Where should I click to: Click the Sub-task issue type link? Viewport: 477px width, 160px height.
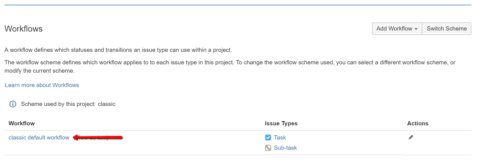(x=285, y=148)
